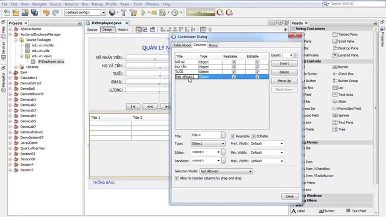Toggle Resizable checkbox in TUỔI row
Screen dimensions: 386x217
pyautogui.click(x=233, y=72)
